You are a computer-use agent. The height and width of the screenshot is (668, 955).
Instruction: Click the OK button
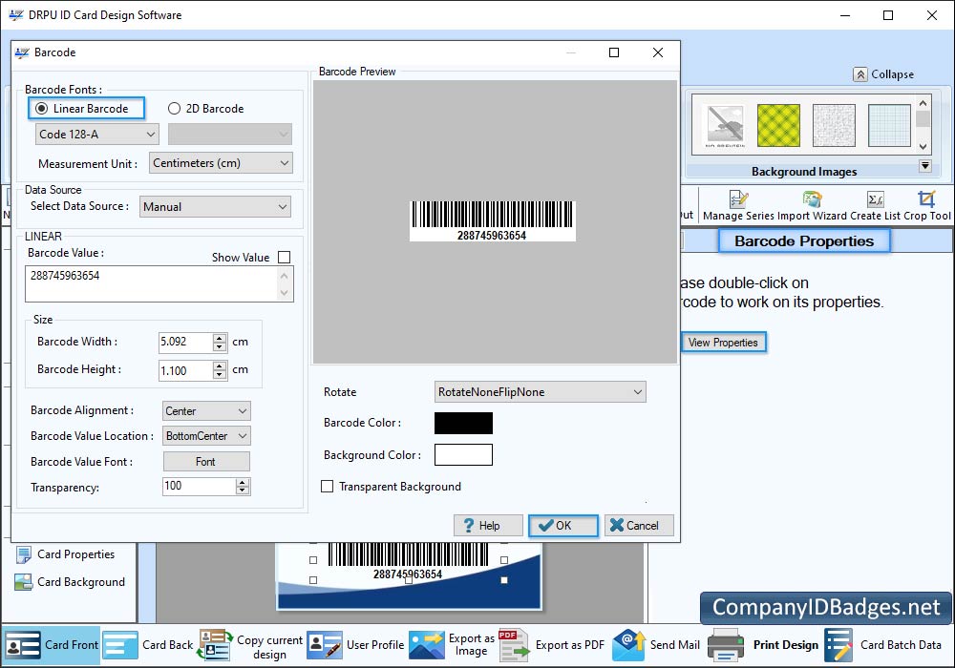point(563,526)
